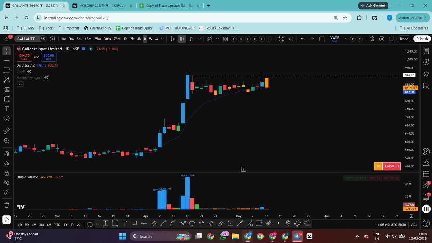
Task: Toggle magnet mode for drawings
Action: [x=6, y=153]
